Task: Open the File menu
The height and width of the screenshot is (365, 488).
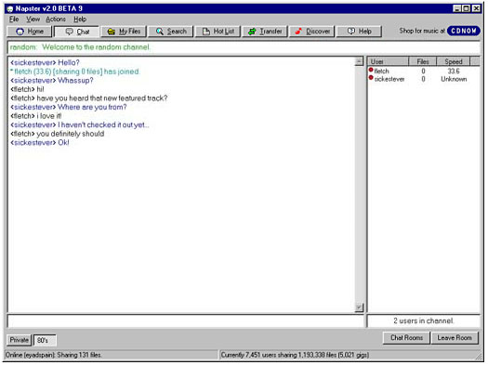Action: (x=14, y=20)
